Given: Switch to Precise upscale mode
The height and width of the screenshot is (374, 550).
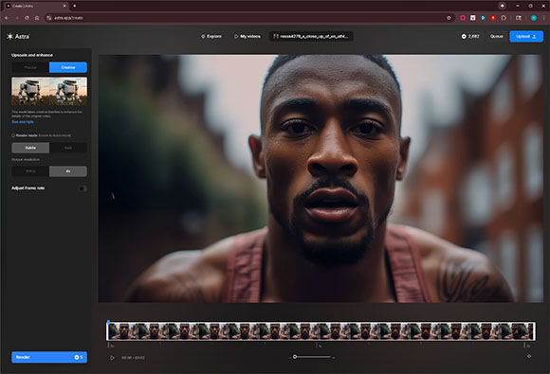Looking at the screenshot, I should tap(30, 67).
